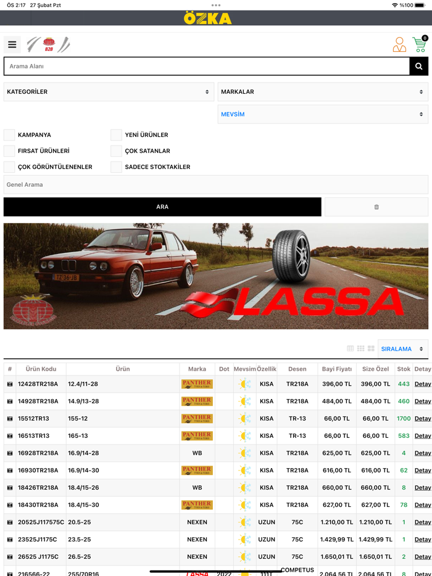Open the MARKALAR dropdown
Viewport: 432px width, 576px height.
(x=323, y=92)
